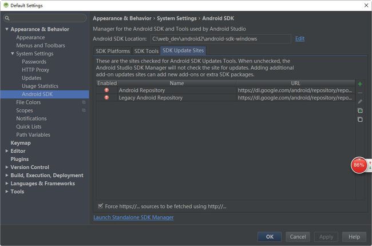This screenshot has width=372, height=246.
Task: Click project-level icon beside File Colors
Action: 84,102
